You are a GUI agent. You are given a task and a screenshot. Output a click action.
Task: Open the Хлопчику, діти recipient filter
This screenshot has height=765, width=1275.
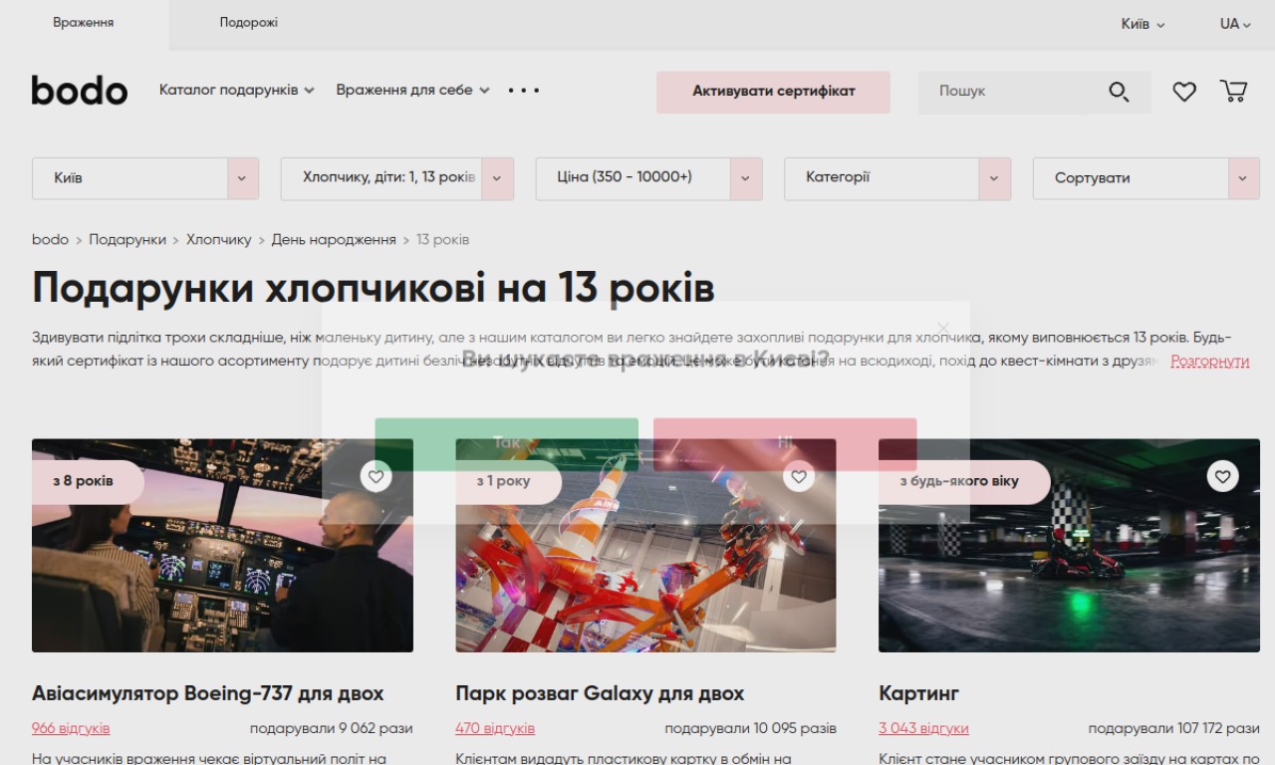[397, 178]
